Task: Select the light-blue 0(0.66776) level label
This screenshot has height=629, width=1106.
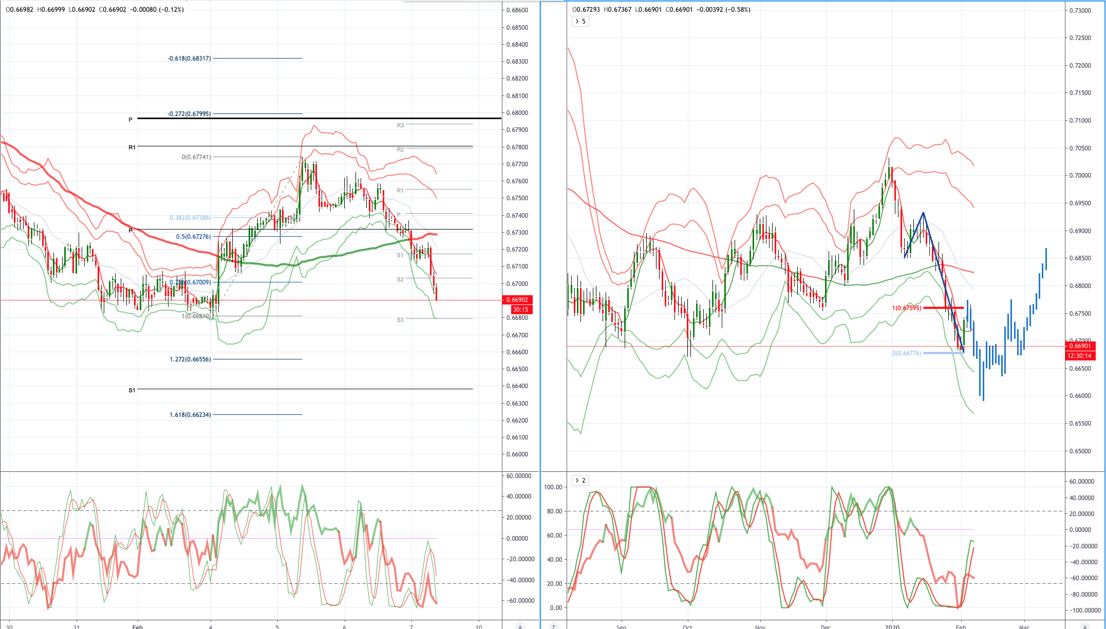Action: pyautogui.click(x=906, y=353)
